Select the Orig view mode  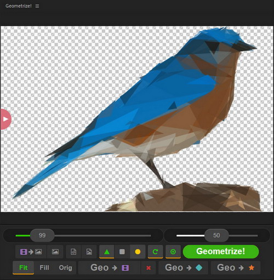click(x=65, y=268)
